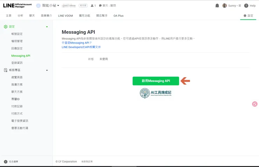Open the 條款與政策 footer link

(87, 161)
